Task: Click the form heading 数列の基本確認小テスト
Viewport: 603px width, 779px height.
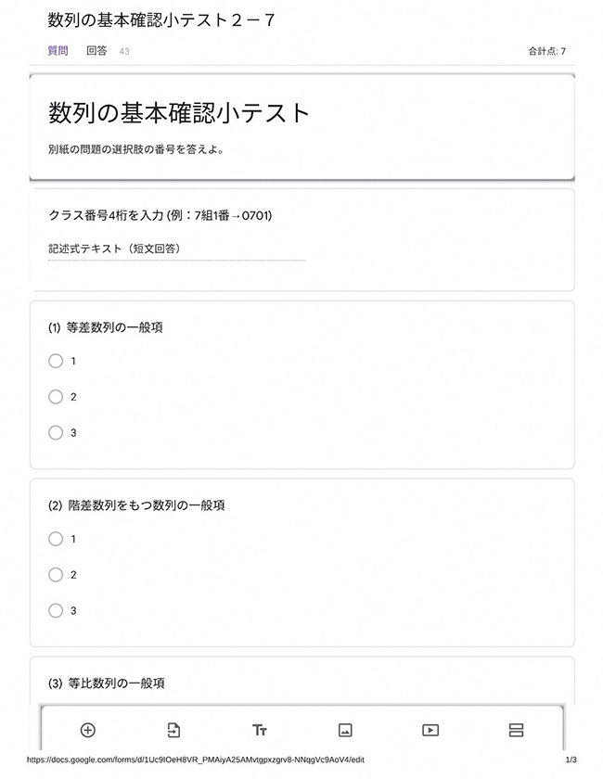Action: pyautogui.click(x=179, y=113)
